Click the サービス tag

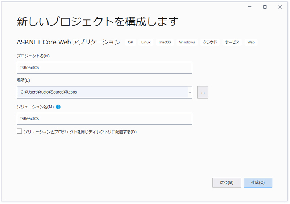pyautogui.click(x=232, y=42)
